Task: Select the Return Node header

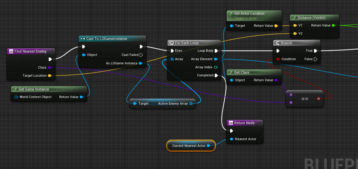Action: click(245, 123)
